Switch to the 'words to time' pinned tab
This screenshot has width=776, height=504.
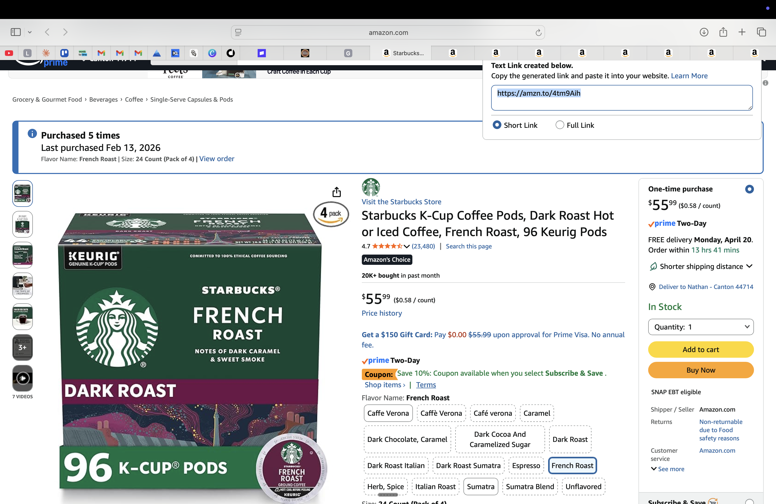click(x=82, y=53)
